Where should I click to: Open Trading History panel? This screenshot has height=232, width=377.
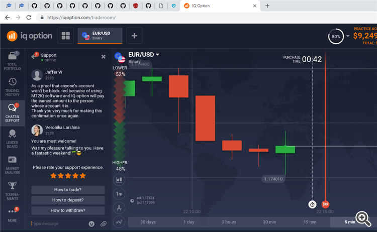12,87
